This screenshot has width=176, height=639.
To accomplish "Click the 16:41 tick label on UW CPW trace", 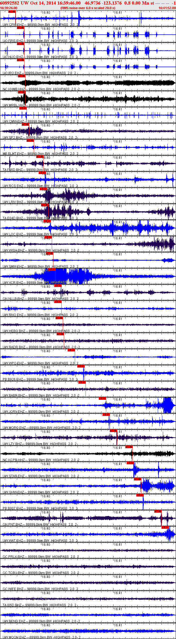I will point(118,12).
